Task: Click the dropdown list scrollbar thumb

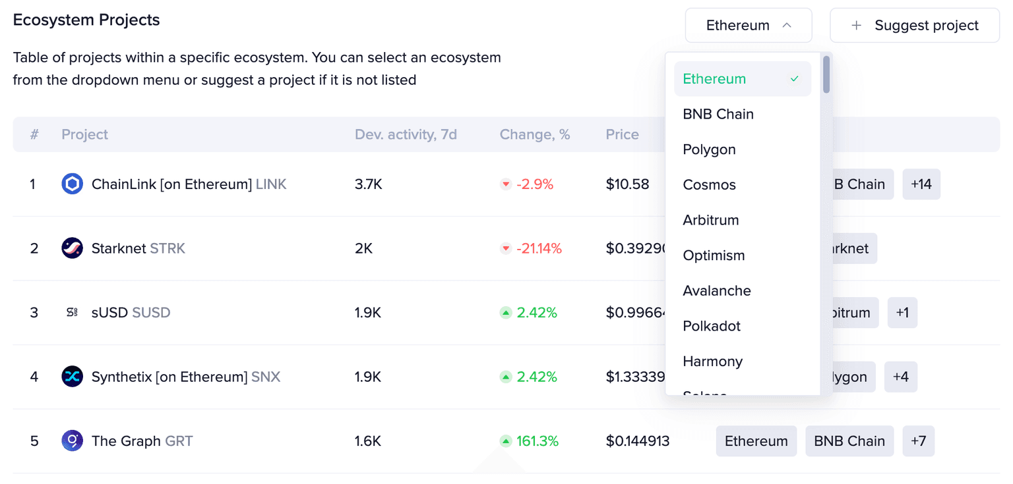Action: tap(826, 74)
